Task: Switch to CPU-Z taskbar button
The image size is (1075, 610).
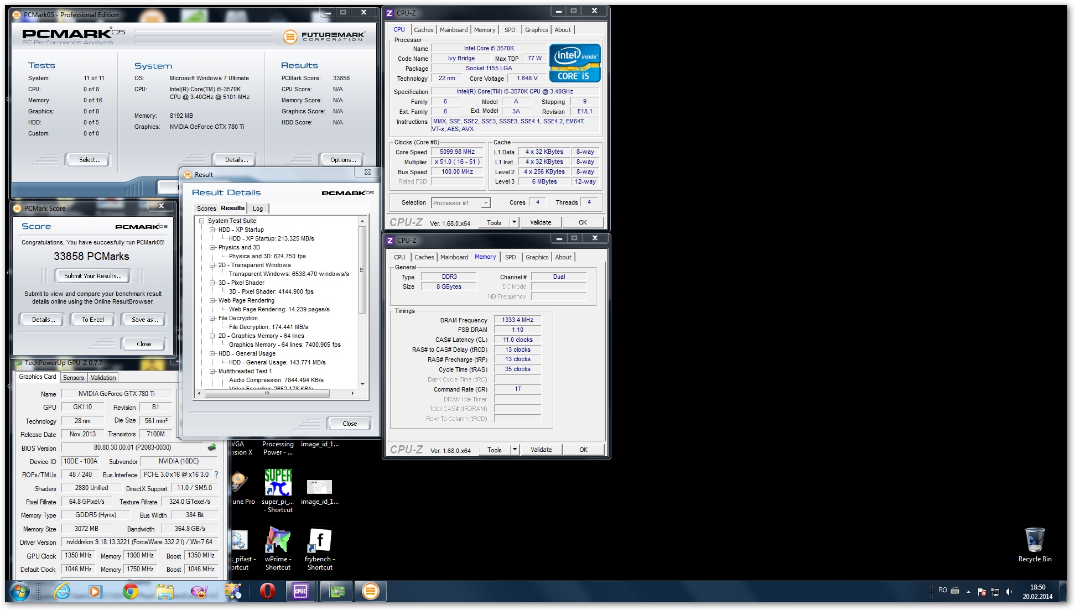Action: pyautogui.click(x=300, y=592)
